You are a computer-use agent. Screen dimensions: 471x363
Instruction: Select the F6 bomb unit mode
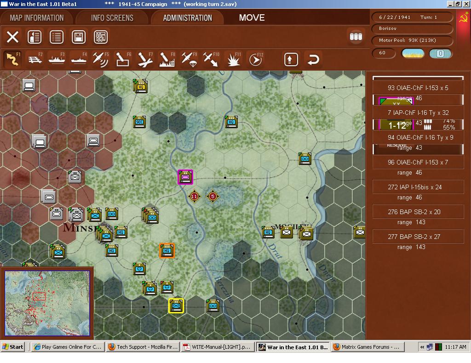123,59
